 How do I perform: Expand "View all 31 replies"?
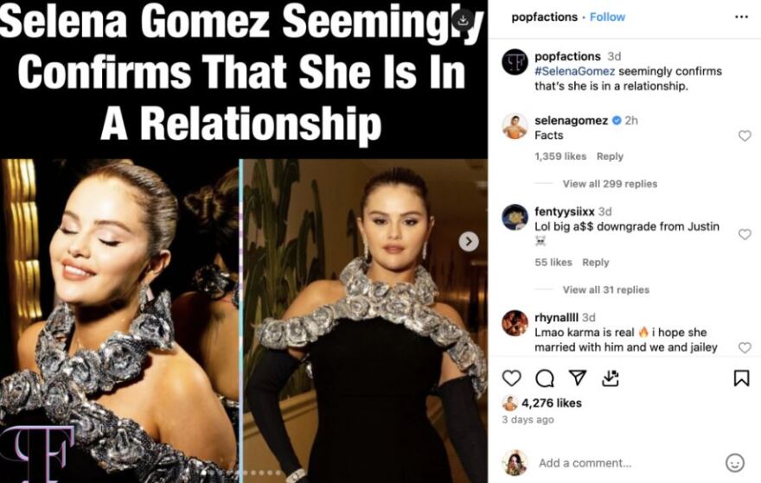(x=605, y=290)
